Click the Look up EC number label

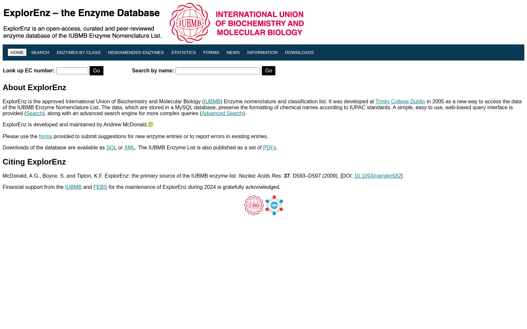[x=29, y=71]
